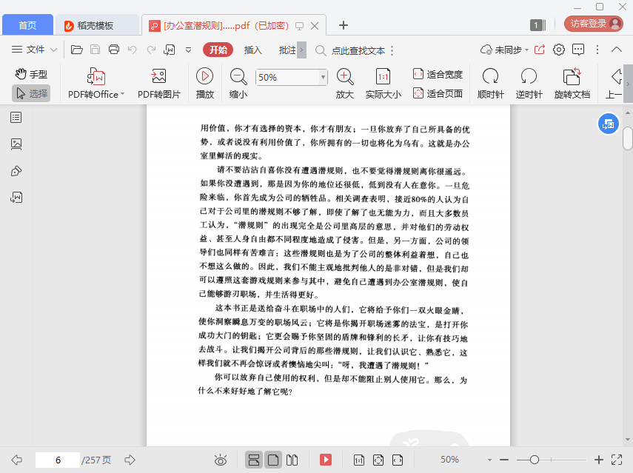Open the status bar zoom dropdown
633x473 pixels.
(x=489, y=460)
